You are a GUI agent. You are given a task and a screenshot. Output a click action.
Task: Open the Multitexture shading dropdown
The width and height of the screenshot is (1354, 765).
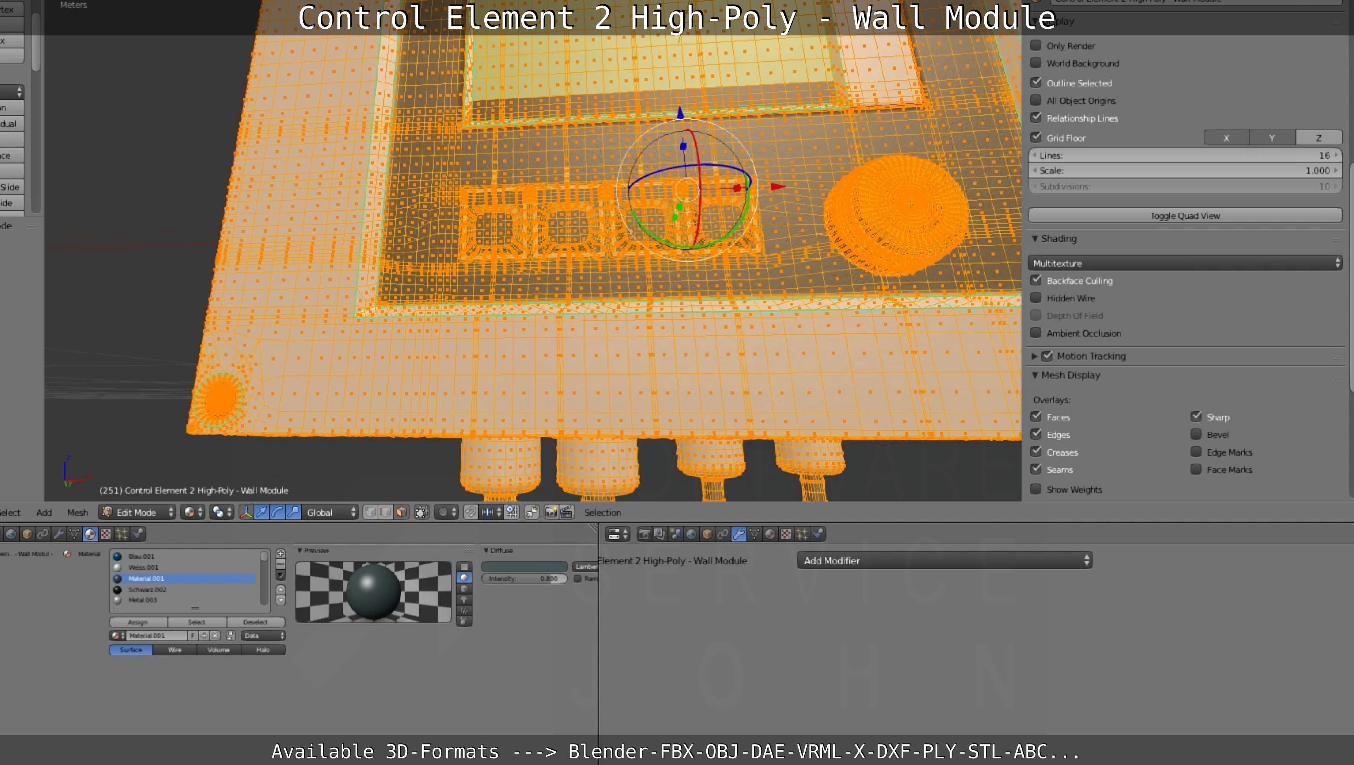tap(1185, 263)
